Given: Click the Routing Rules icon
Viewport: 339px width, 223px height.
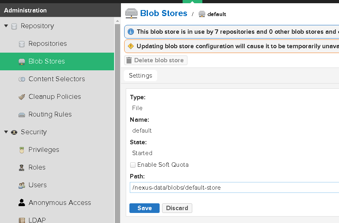Looking at the screenshot, I should [x=22, y=115].
